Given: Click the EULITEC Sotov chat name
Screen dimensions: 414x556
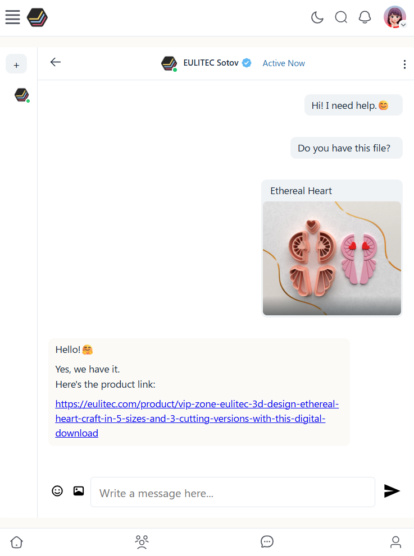Looking at the screenshot, I should pyautogui.click(x=211, y=63).
